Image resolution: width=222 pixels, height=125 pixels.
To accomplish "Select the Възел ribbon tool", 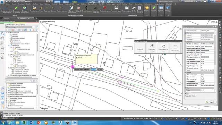I will (41, 9).
